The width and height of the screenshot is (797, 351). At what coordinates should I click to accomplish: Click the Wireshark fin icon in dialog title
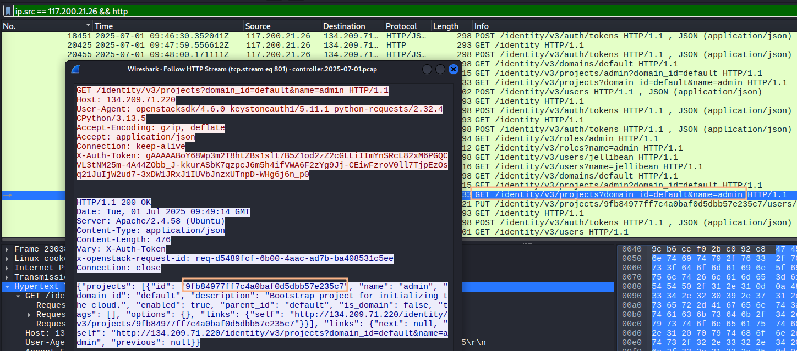click(x=75, y=69)
